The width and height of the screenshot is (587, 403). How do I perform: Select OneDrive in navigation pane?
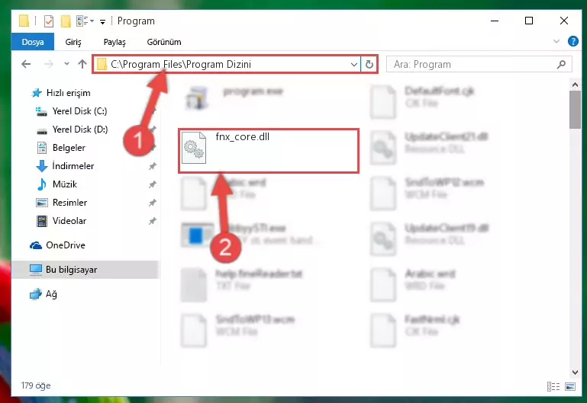point(66,245)
